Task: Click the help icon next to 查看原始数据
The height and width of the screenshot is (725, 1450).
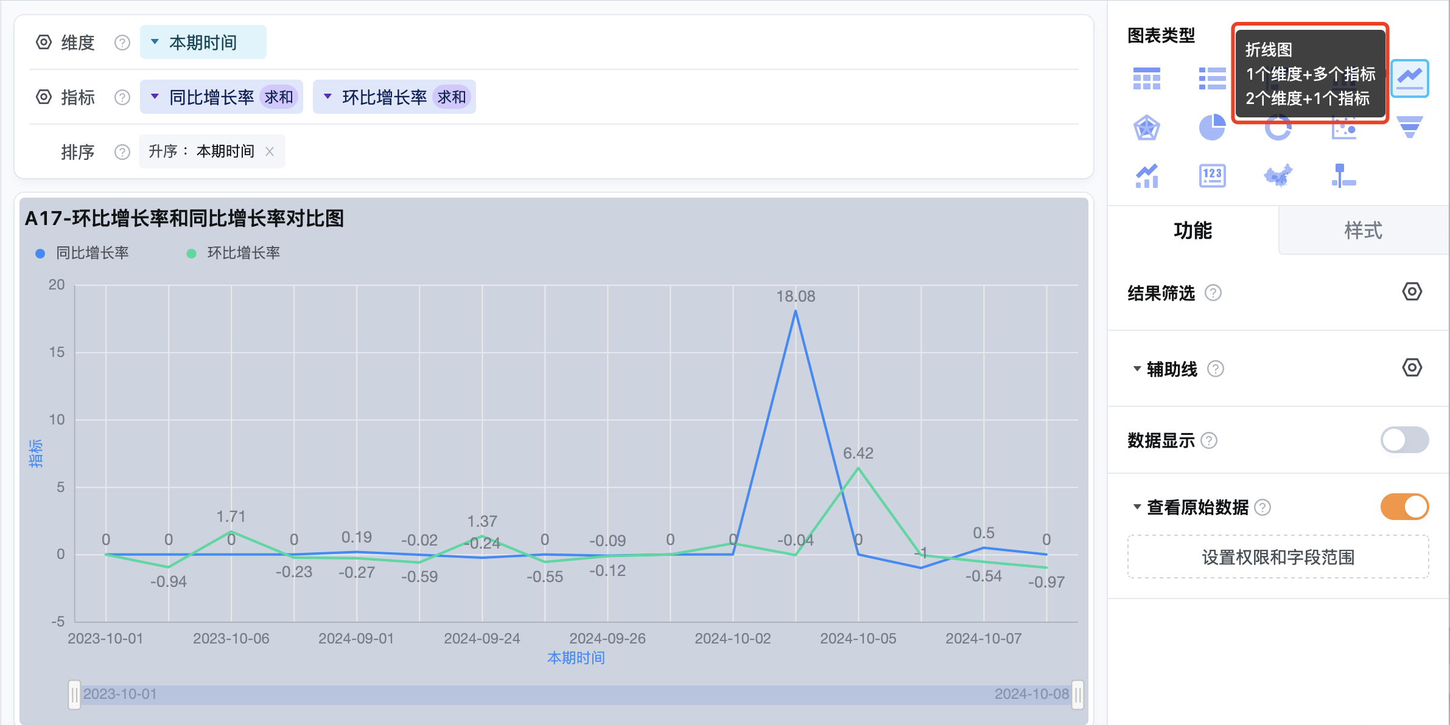Action: click(x=1263, y=507)
